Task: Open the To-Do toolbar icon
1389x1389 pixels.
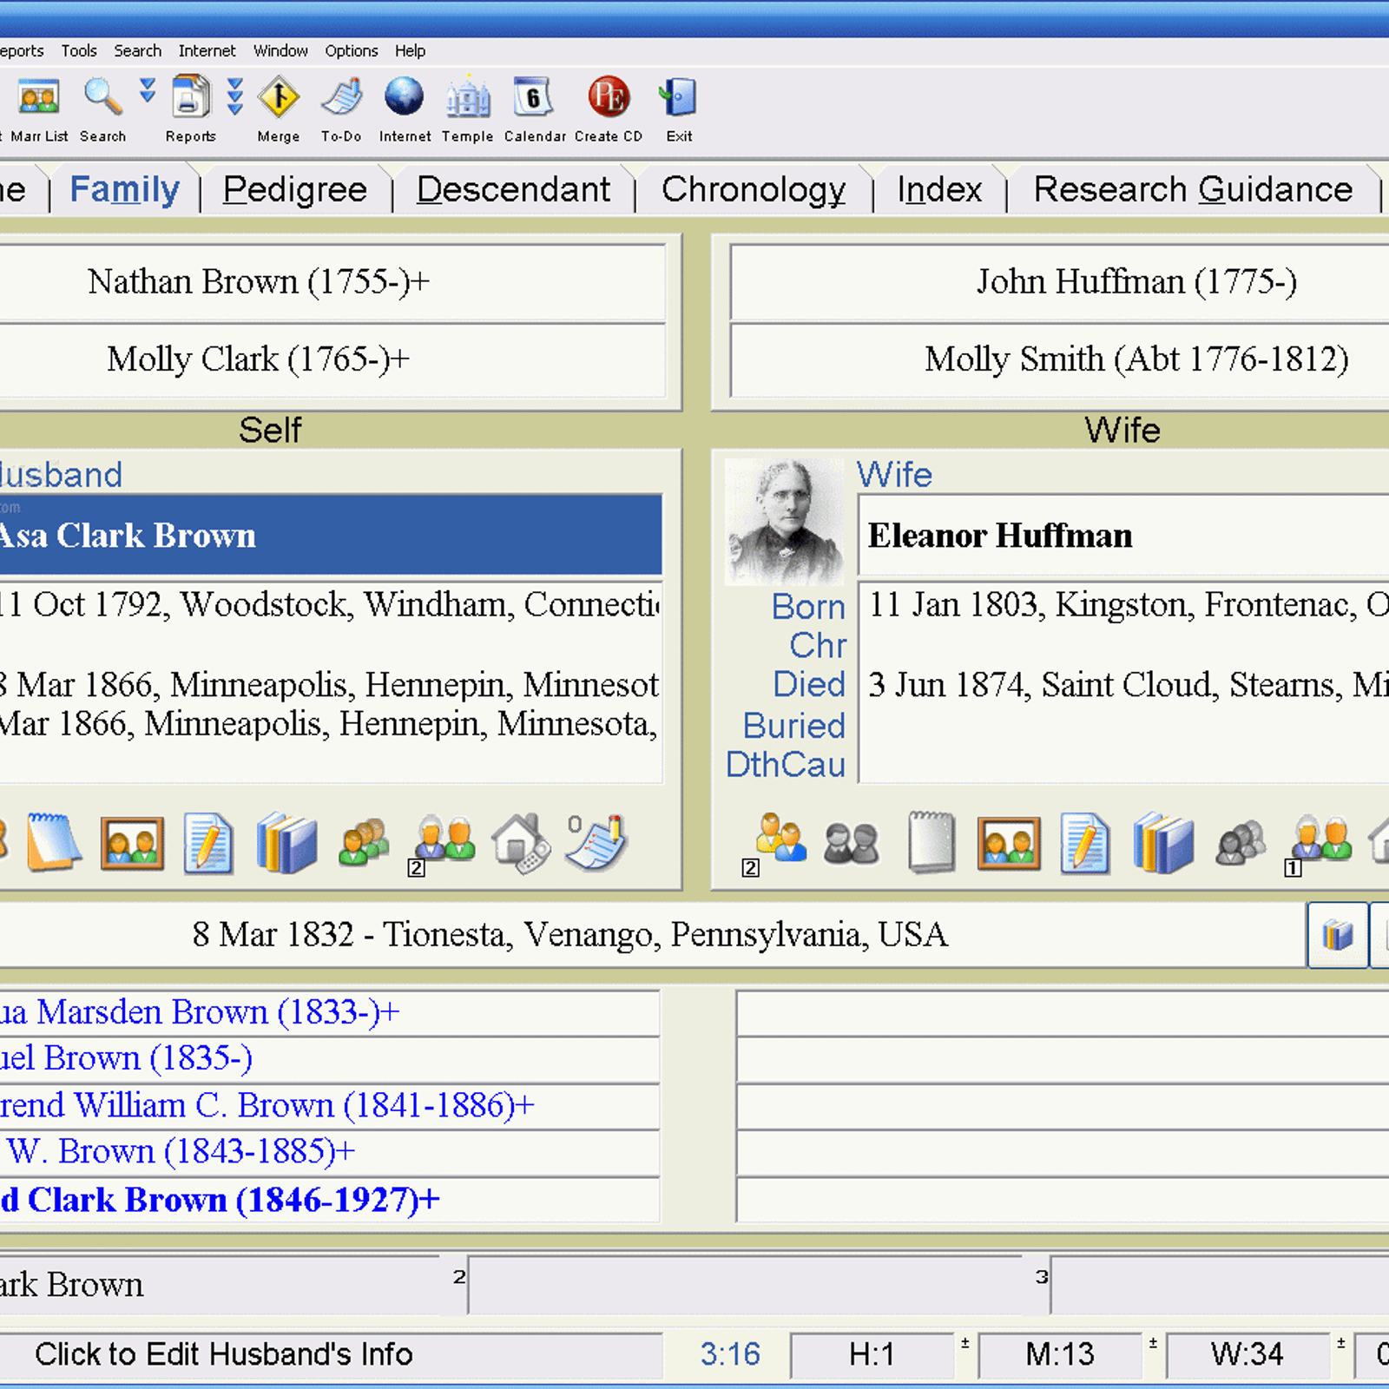Action: (x=342, y=96)
